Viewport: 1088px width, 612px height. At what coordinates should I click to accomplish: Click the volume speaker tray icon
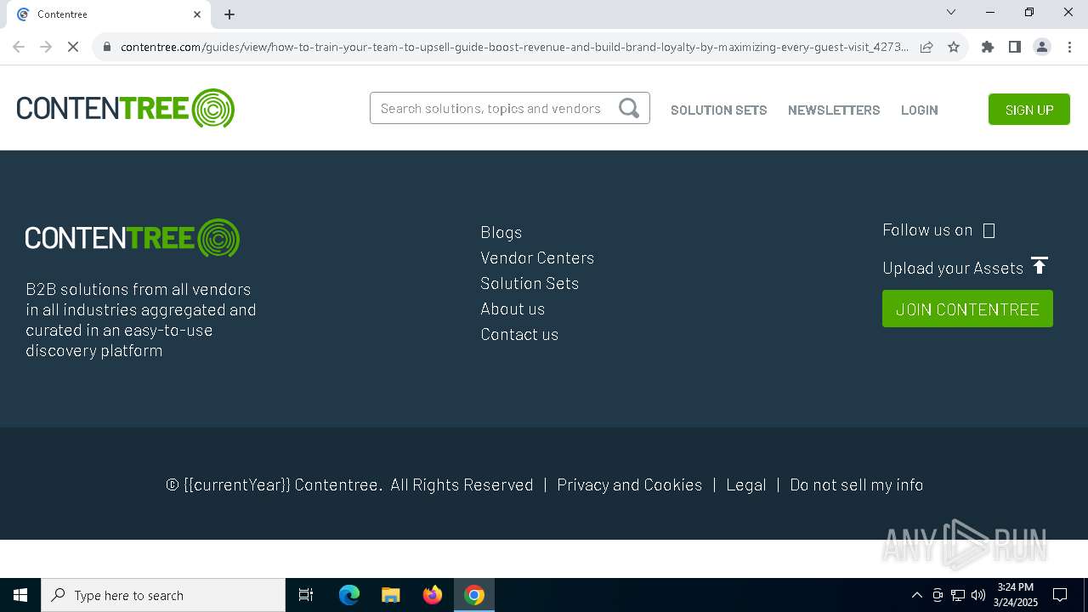coord(978,595)
